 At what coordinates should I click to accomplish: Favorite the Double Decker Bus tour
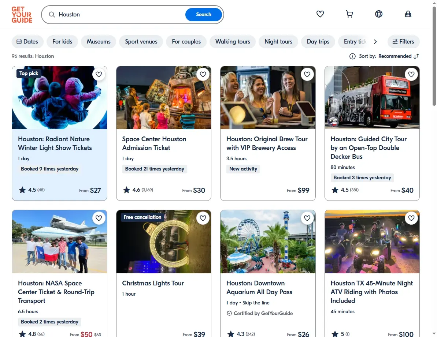click(411, 74)
